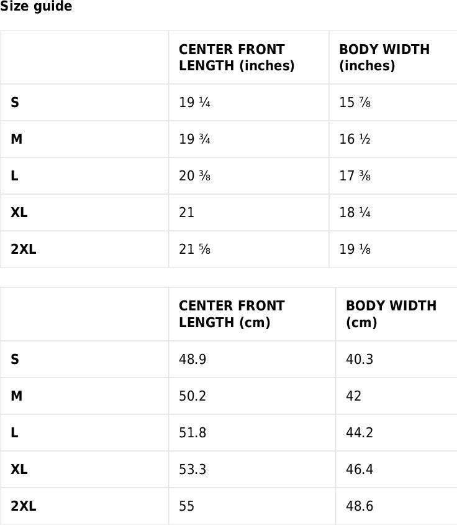Select the 19 ¼ inch length cell
This screenshot has height=525, width=457.
[x=195, y=103]
